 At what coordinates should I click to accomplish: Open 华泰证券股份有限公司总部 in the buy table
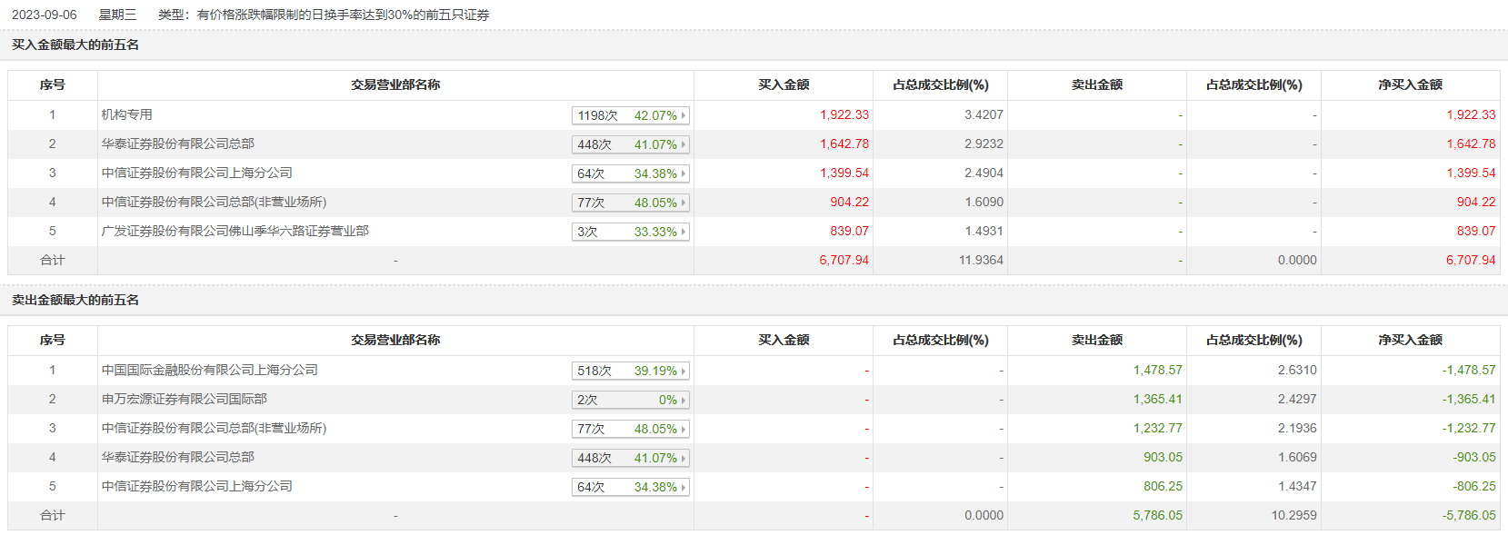pyautogui.click(x=178, y=144)
